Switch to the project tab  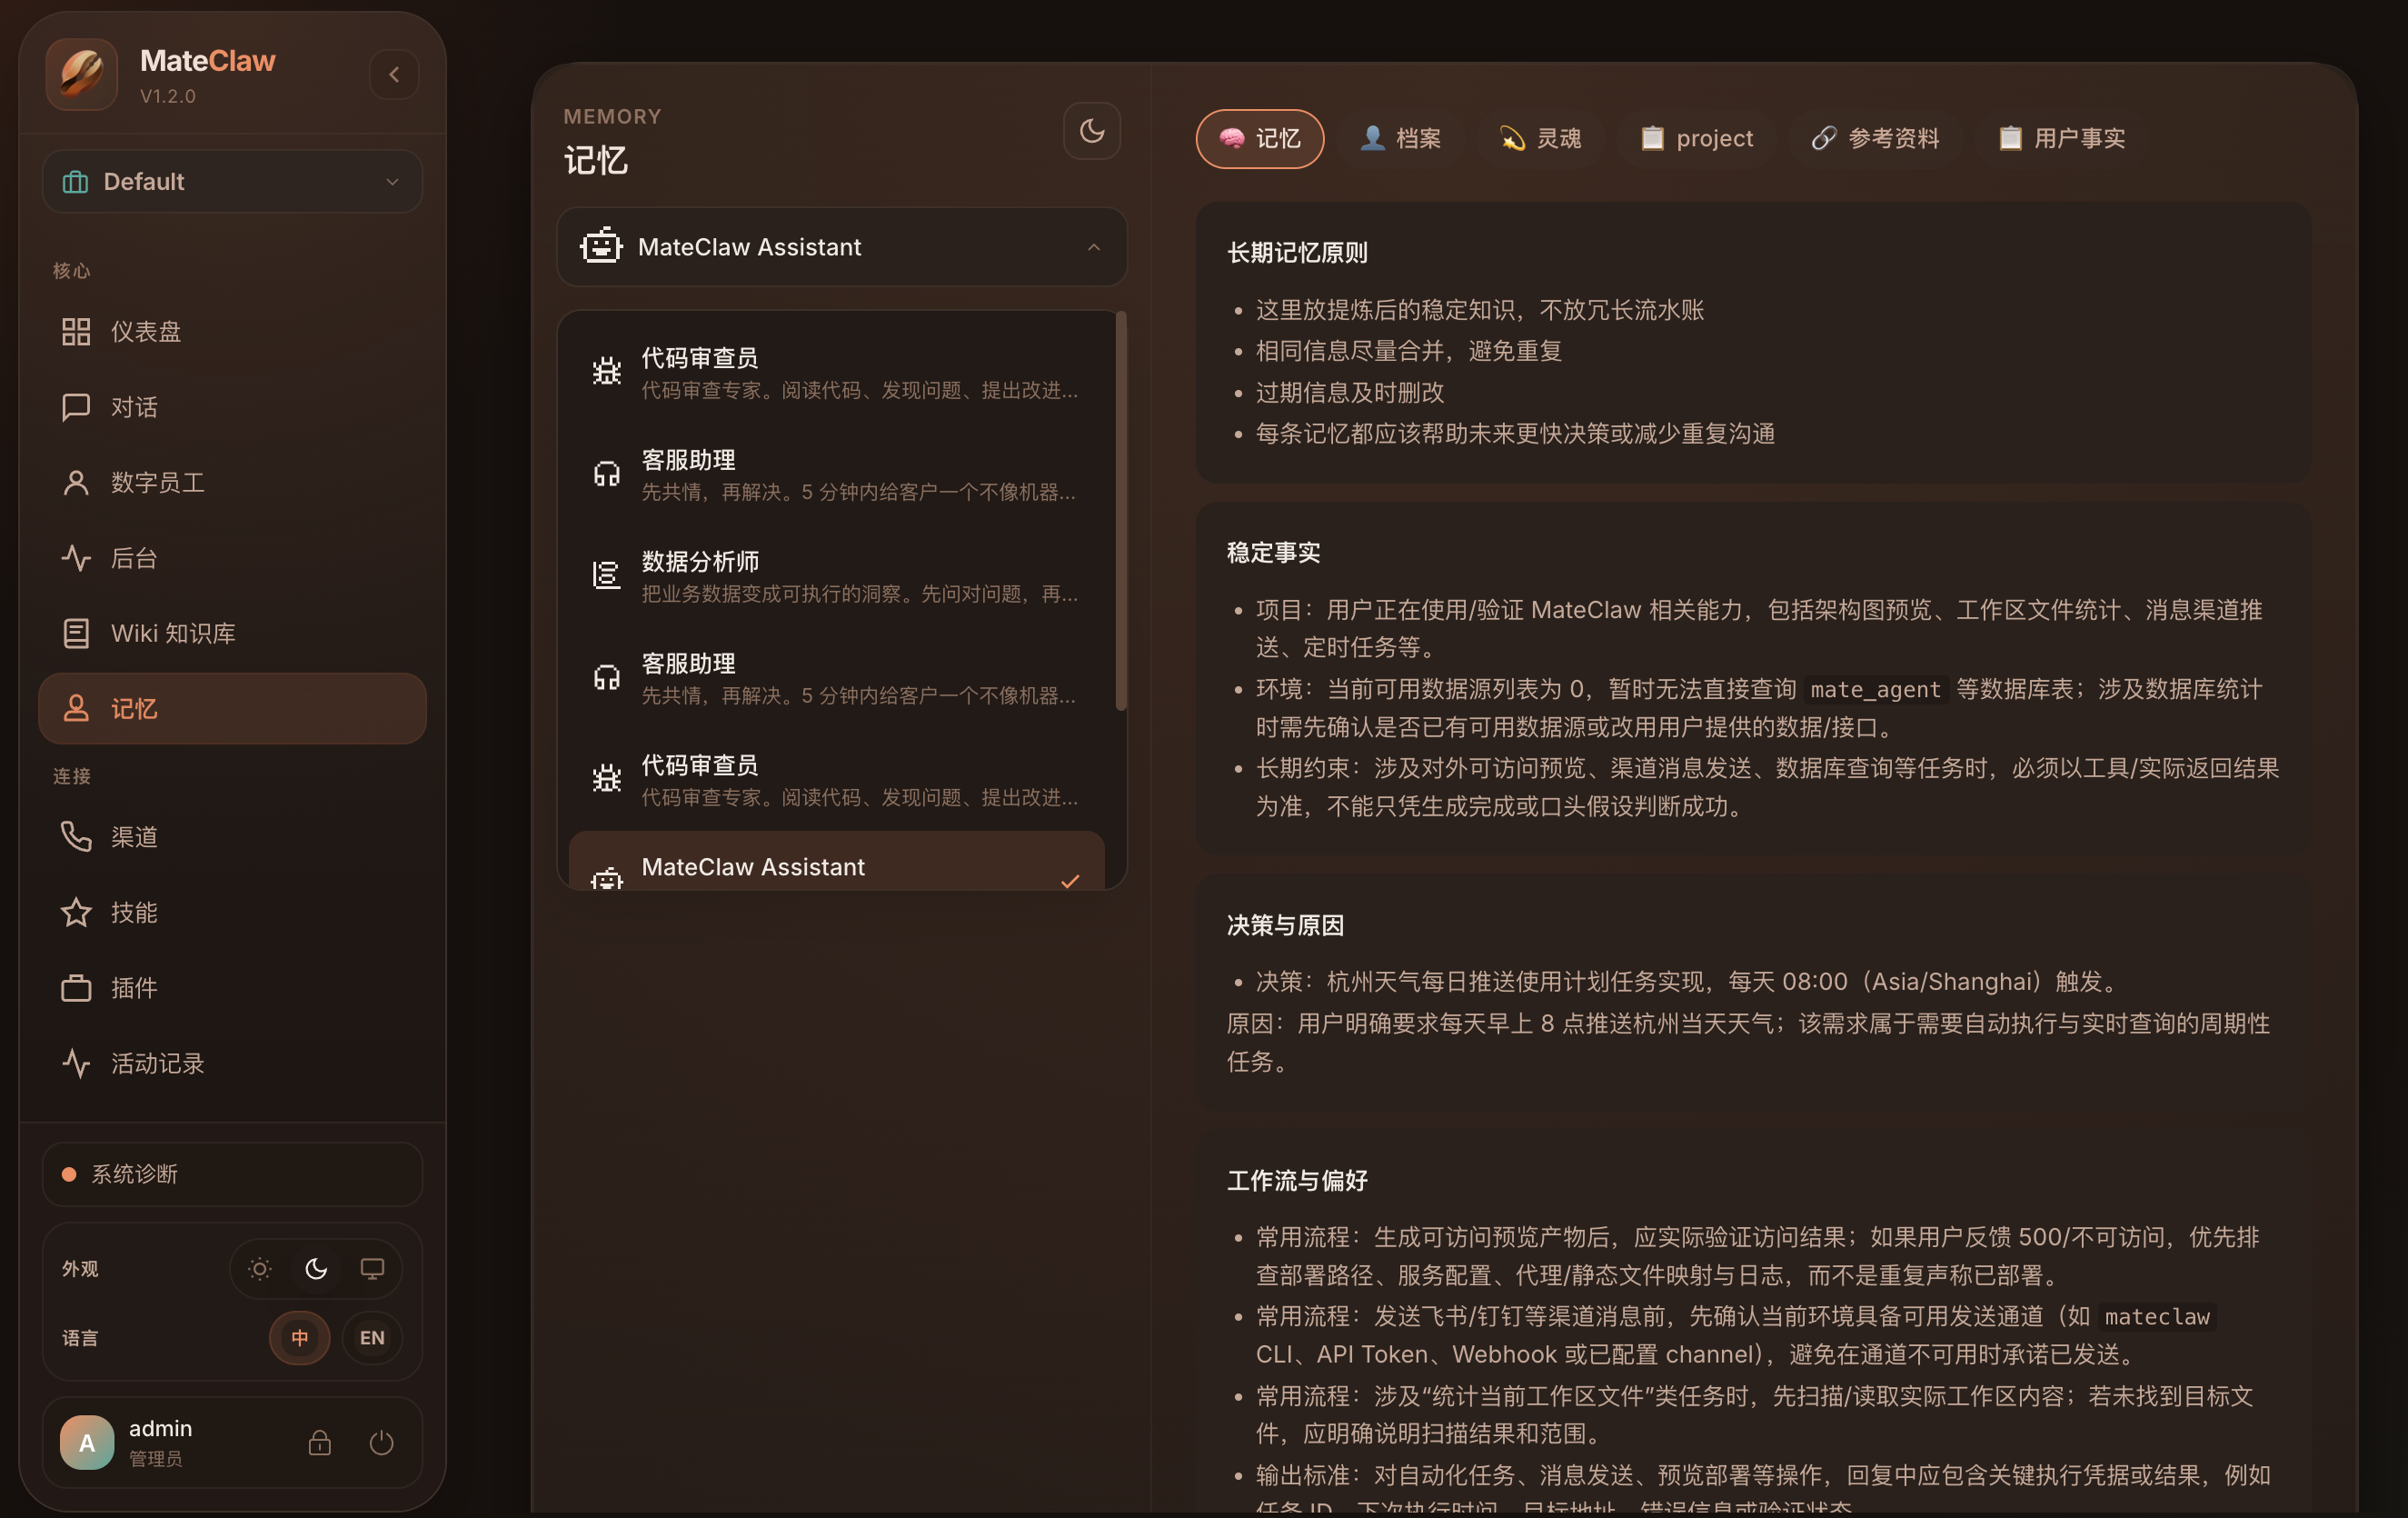(x=1696, y=138)
